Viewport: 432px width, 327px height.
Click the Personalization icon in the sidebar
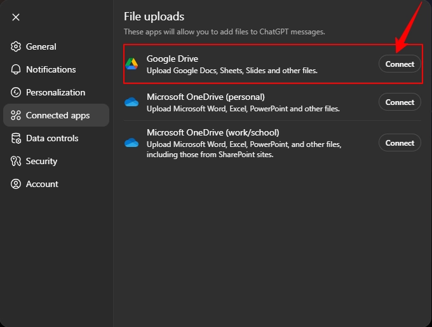[x=16, y=92]
